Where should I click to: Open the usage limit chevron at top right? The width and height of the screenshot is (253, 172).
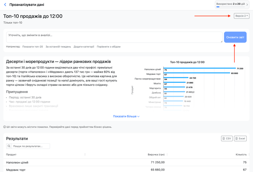tap(247, 5)
